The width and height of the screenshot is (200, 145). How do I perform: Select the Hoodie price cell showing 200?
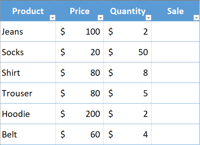click(80, 114)
